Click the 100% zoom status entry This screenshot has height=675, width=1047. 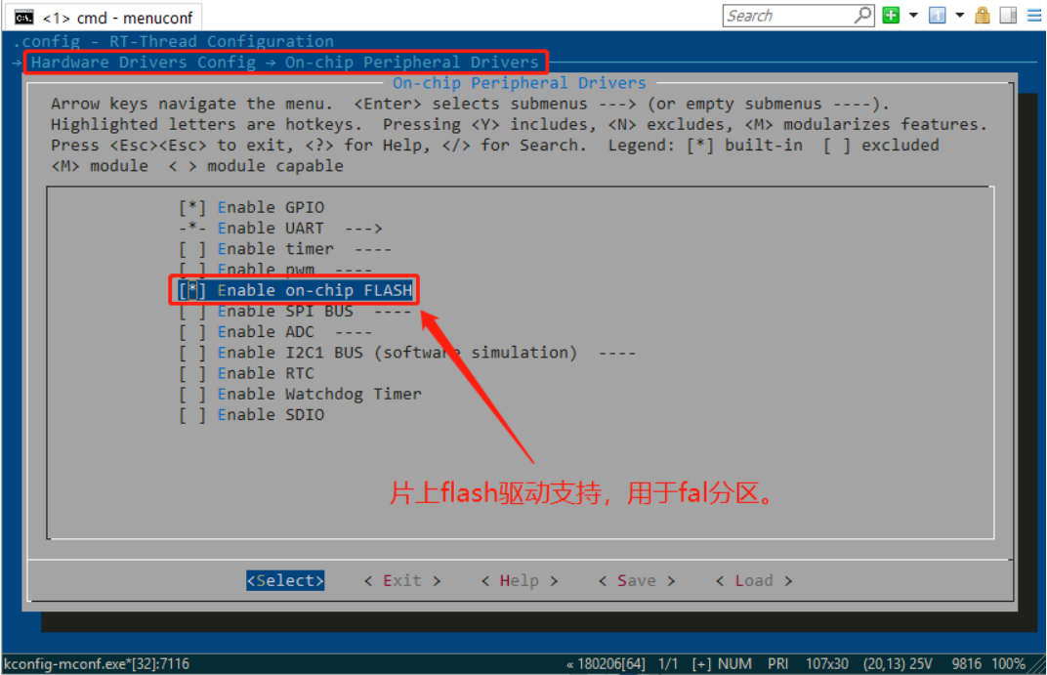click(1008, 663)
